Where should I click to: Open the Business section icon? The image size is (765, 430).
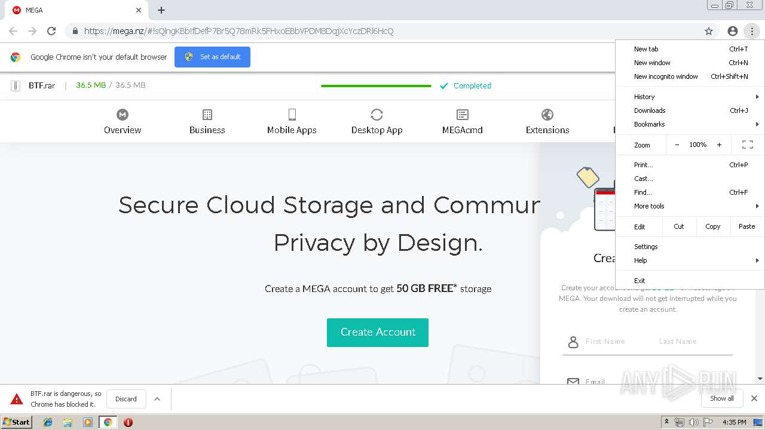pos(207,115)
